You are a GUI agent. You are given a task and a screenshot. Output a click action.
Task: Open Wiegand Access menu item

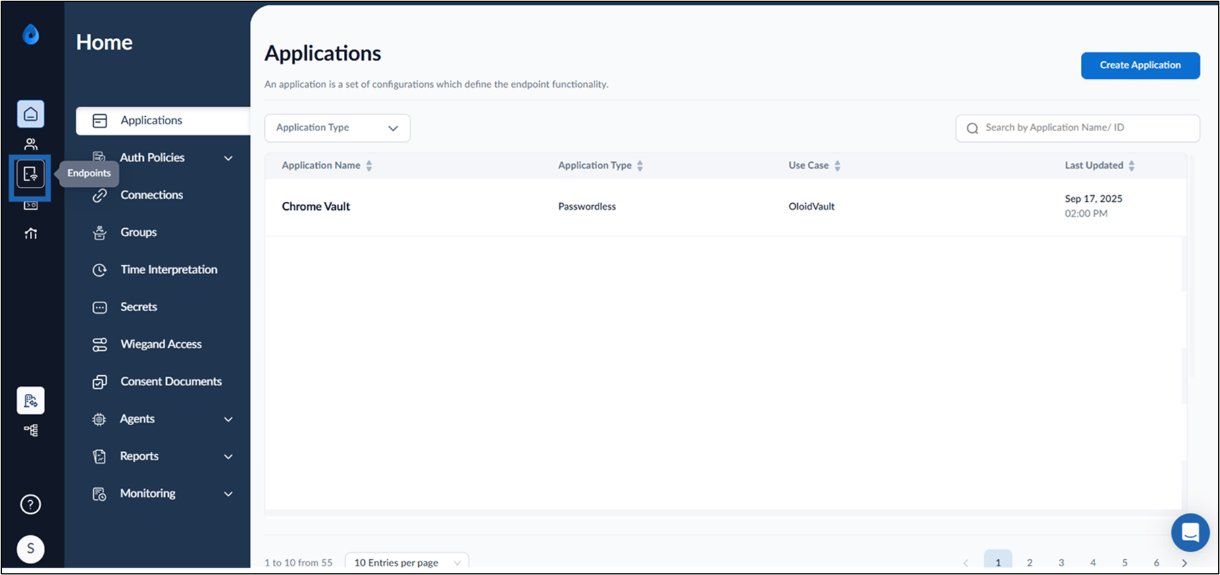163,344
